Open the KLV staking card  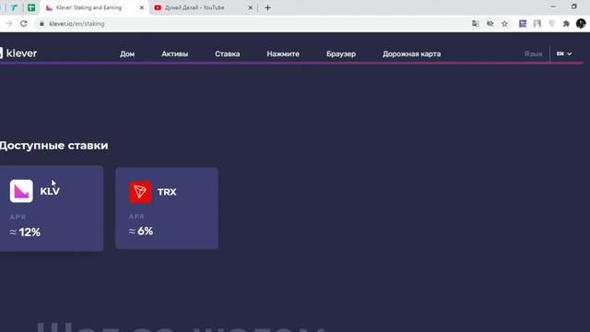click(52, 208)
